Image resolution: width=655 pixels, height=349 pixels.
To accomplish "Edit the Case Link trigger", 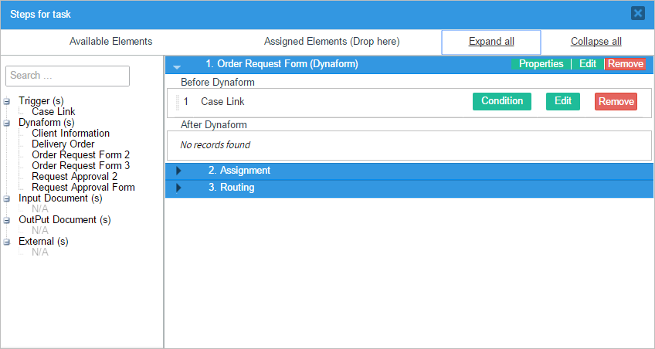I will 562,101.
